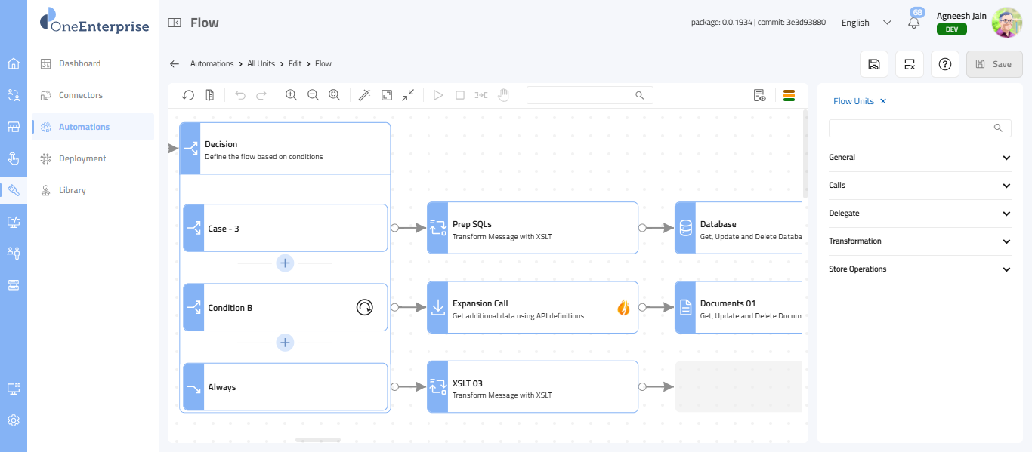Toggle the sidebar collapse icon beside Flow
The image size is (1032, 452).
(175, 23)
